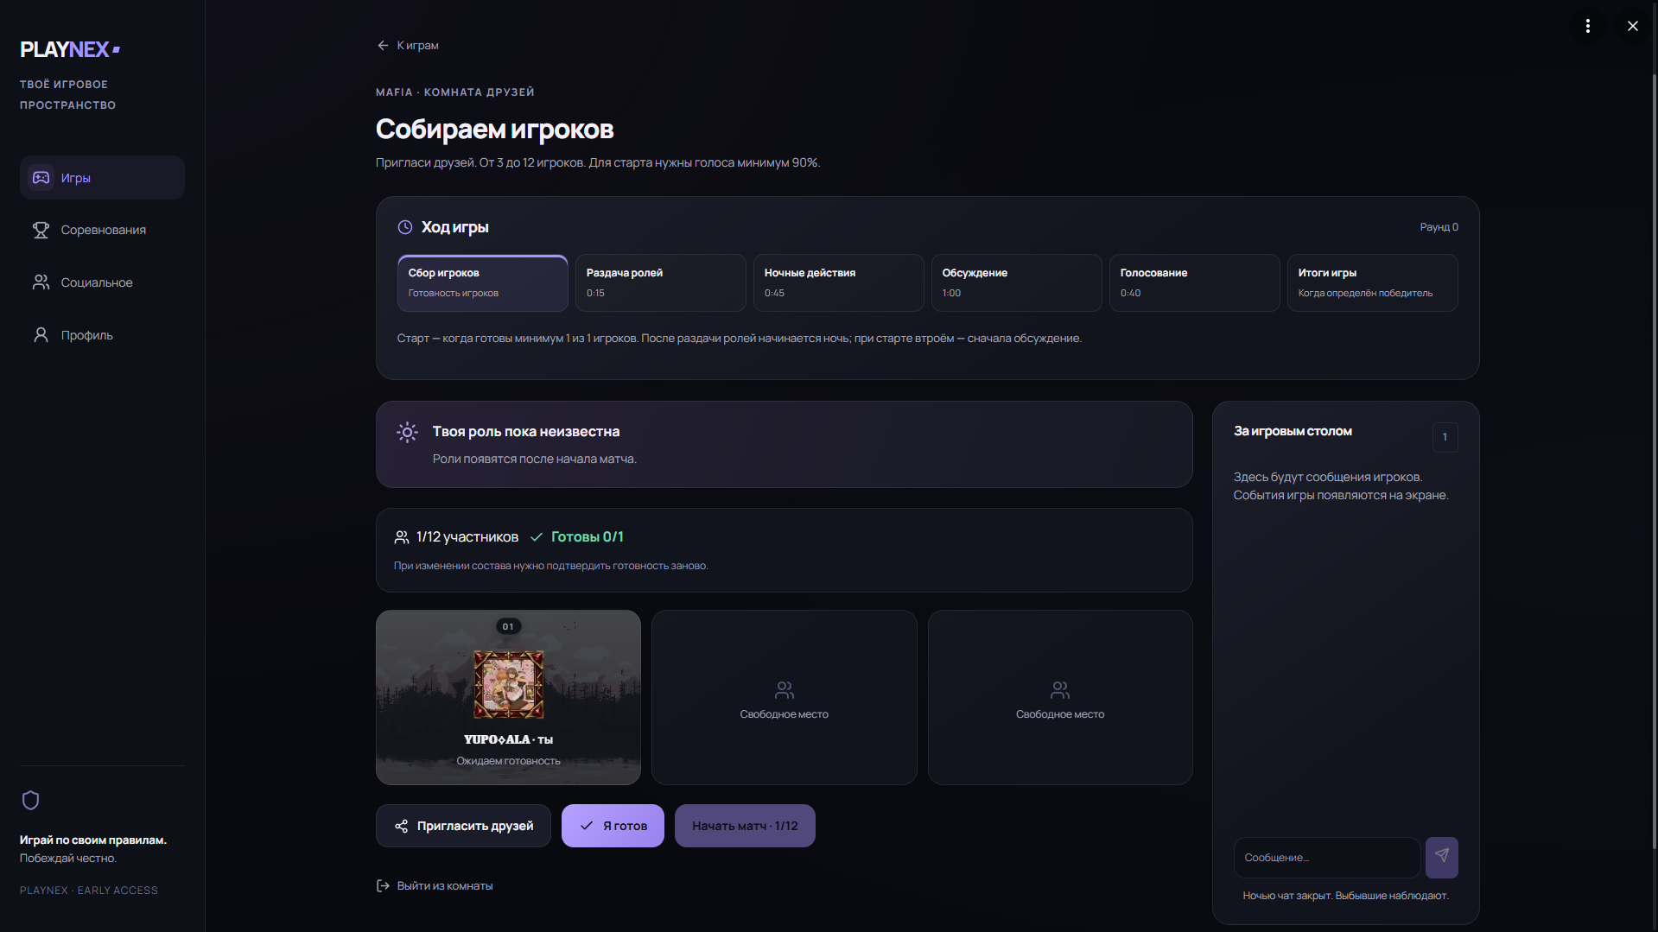Click Выйти из комнаты link
Screen dimensions: 1658x932
tap(435, 885)
